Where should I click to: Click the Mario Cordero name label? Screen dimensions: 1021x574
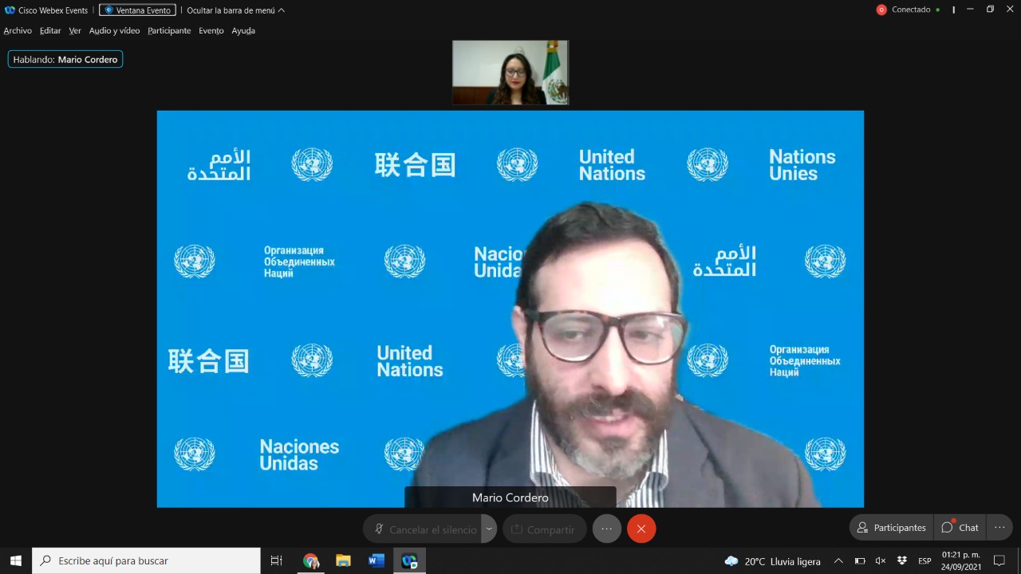click(x=510, y=497)
